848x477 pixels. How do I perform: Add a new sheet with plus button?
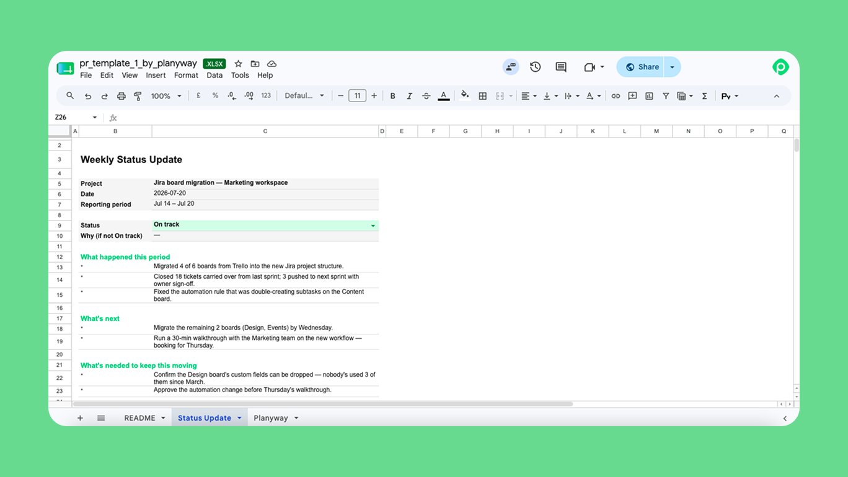click(x=80, y=418)
